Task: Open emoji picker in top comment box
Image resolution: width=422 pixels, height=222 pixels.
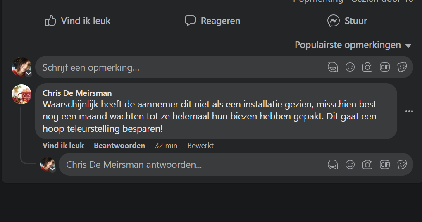Action: point(350,67)
